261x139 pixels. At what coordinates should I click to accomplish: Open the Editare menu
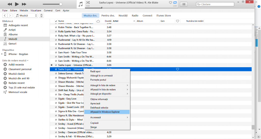click(14, 10)
